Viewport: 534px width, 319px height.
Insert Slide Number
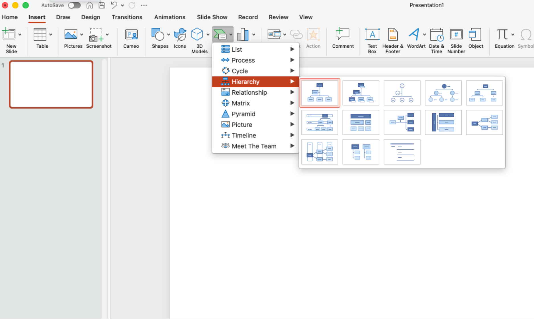[x=456, y=40]
